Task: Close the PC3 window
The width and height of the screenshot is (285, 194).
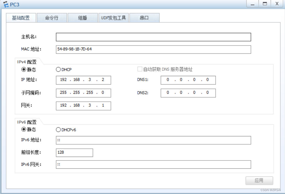Action: 277,4
